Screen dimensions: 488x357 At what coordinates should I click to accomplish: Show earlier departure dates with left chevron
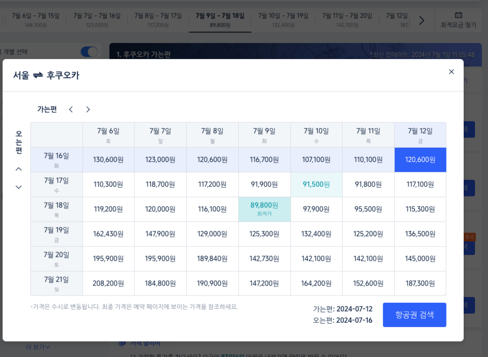point(71,110)
